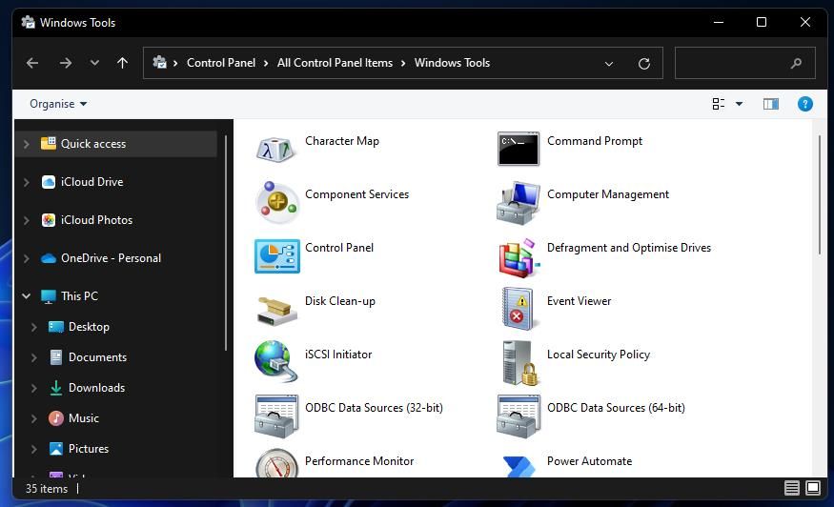
Task: Launch Command Prompt from its icon
Action: tap(519, 149)
